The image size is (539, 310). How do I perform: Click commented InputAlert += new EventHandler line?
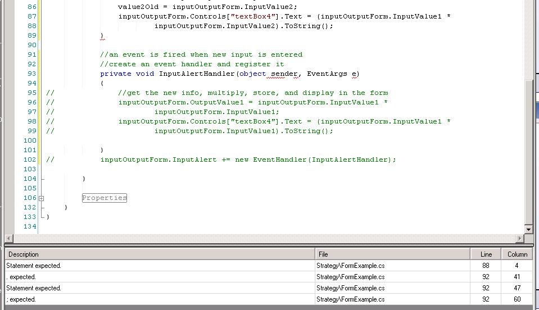(x=248, y=159)
